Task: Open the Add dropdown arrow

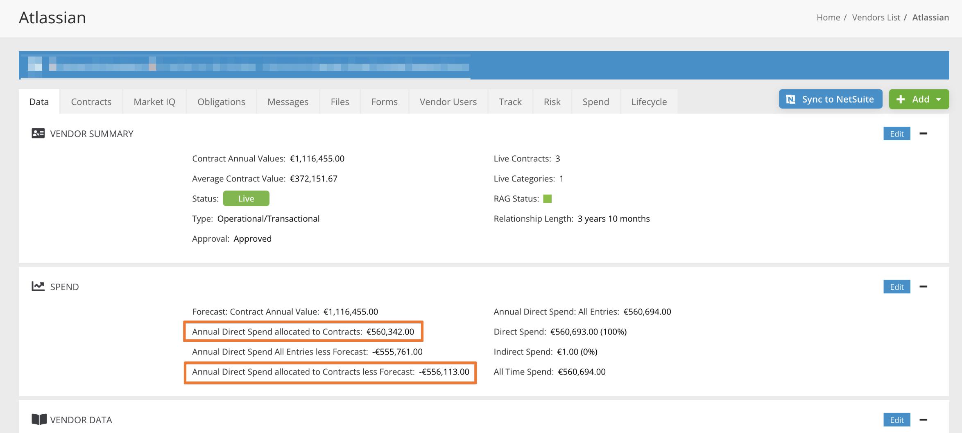Action: 939,100
